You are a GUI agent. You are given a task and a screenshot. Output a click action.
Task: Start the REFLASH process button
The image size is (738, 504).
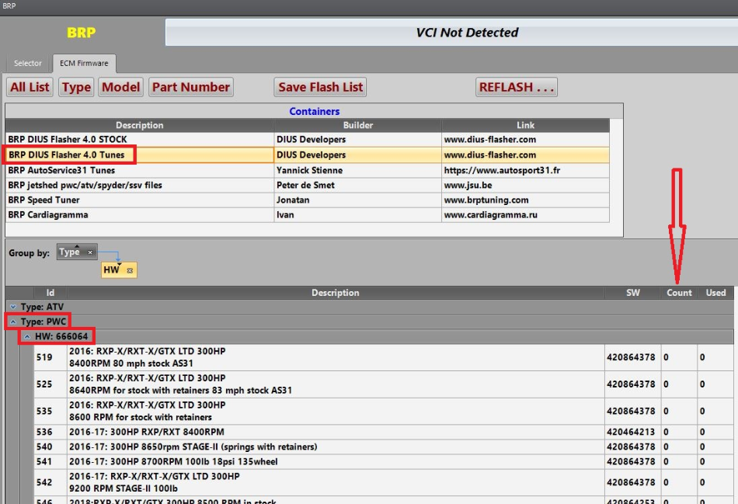click(x=517, y=87)
